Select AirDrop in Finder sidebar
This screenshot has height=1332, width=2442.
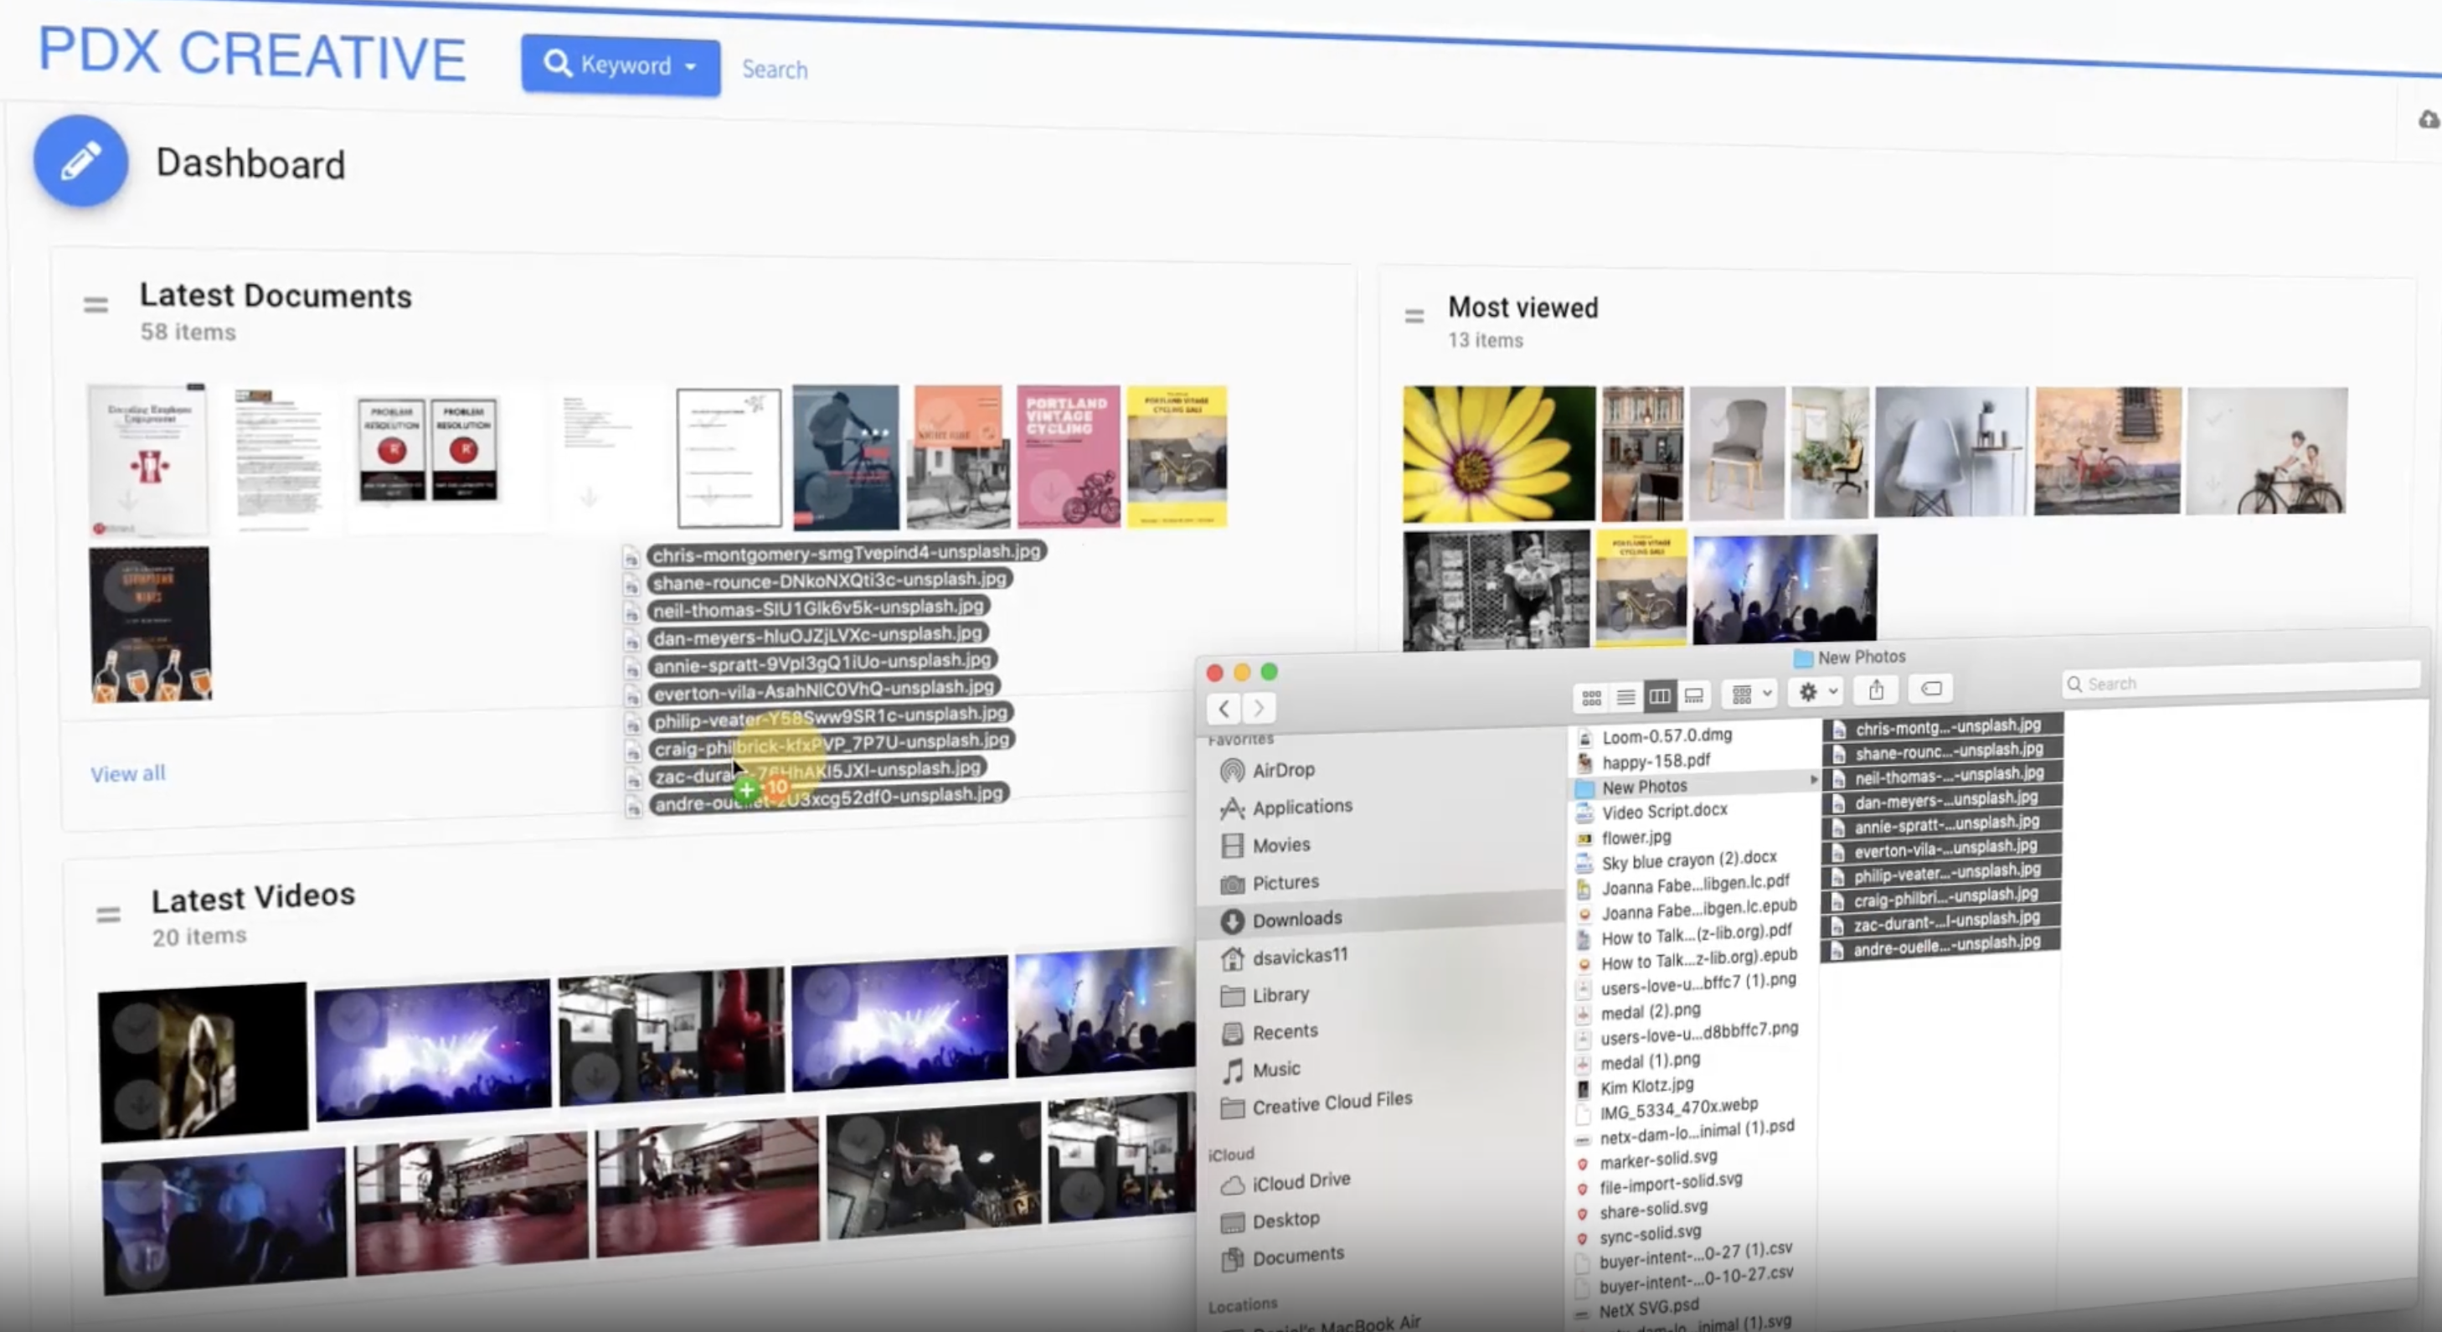point(1284,770)
